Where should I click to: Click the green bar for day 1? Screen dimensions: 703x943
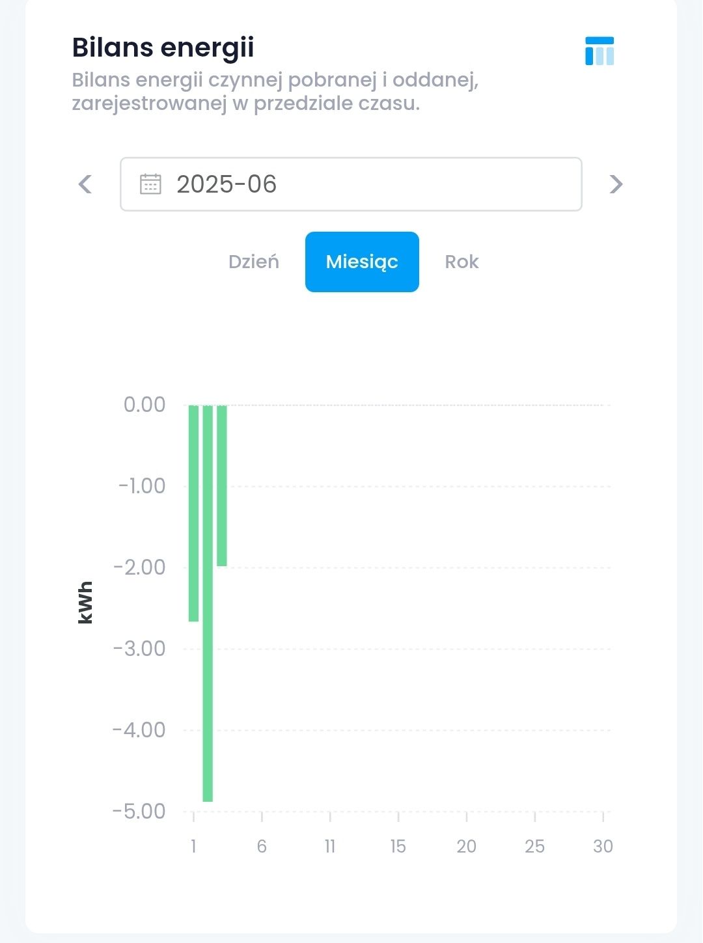pyautogui.click(x=193, y=513)
